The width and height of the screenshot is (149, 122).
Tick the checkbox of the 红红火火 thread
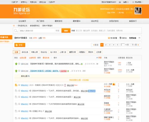click(19, 85)
